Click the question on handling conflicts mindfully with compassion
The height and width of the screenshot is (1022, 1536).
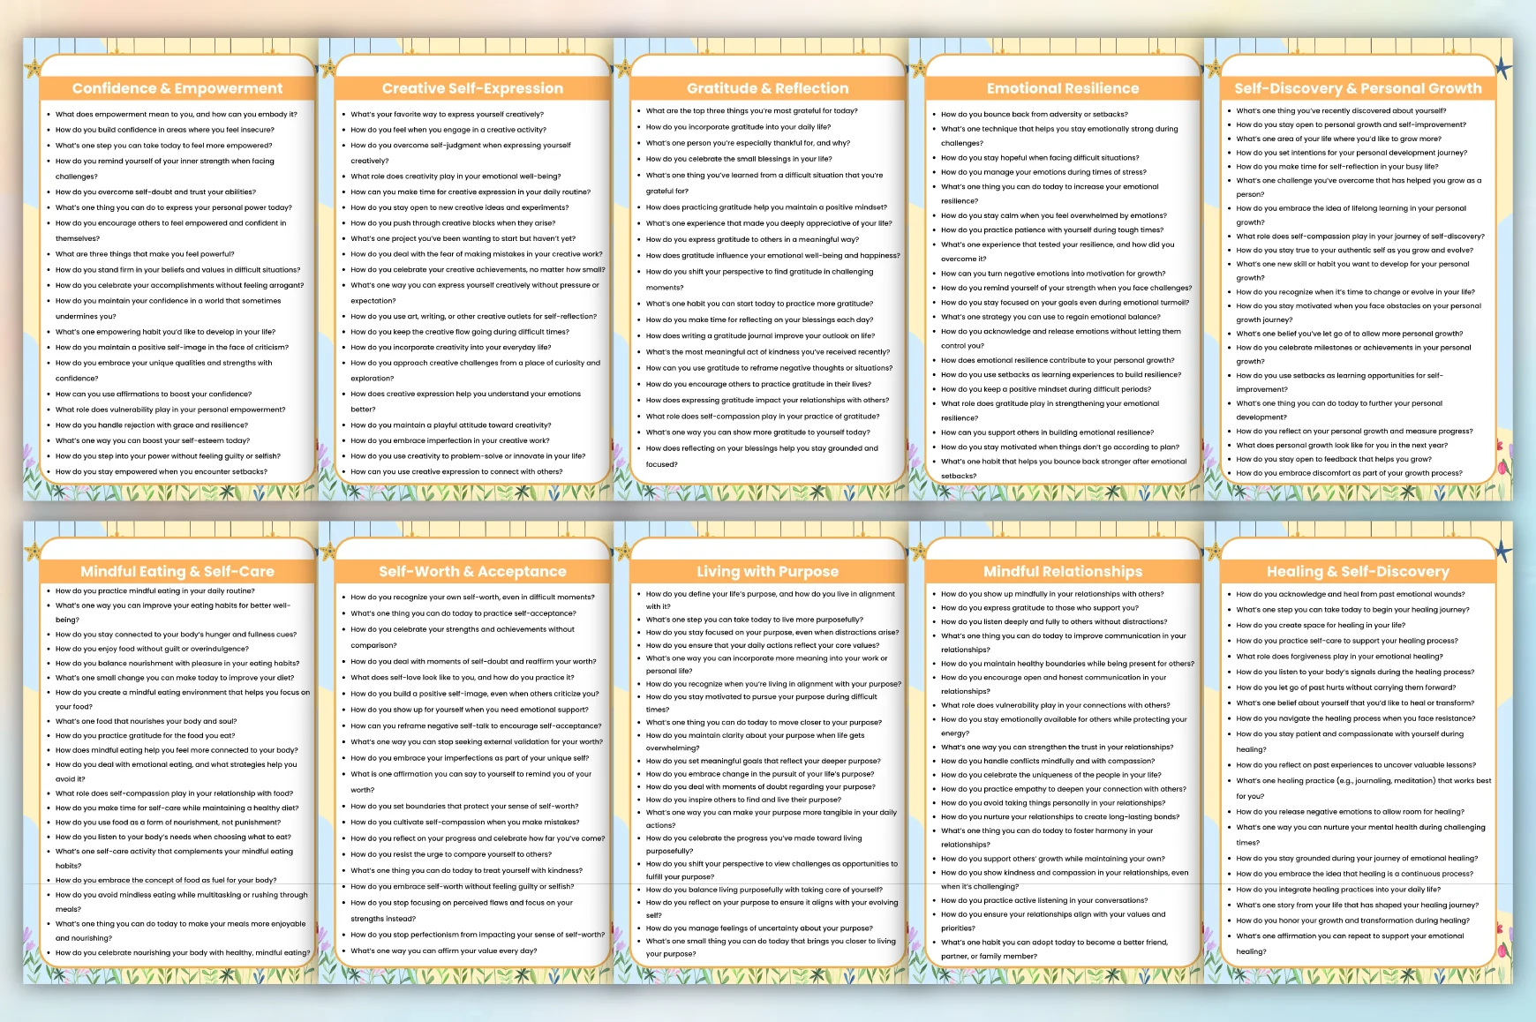(x=1048, y=761)
